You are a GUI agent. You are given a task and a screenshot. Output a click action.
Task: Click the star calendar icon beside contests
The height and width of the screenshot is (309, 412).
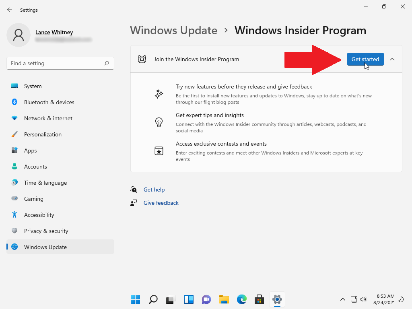click(x=159, y=151)
